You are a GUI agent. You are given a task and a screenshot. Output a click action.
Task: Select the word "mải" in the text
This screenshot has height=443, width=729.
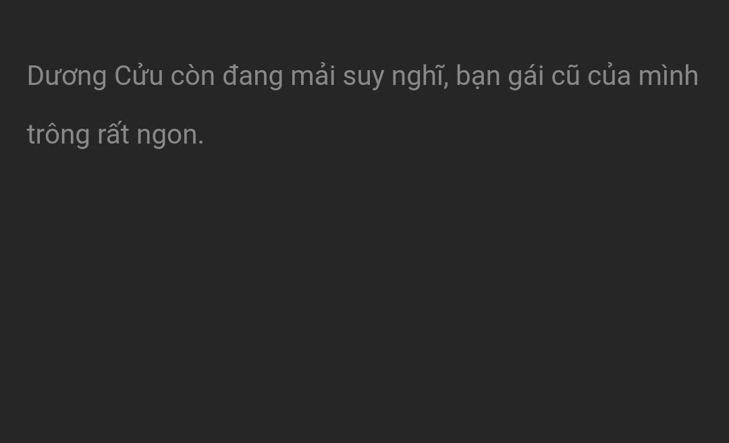[x=313, y=76]
